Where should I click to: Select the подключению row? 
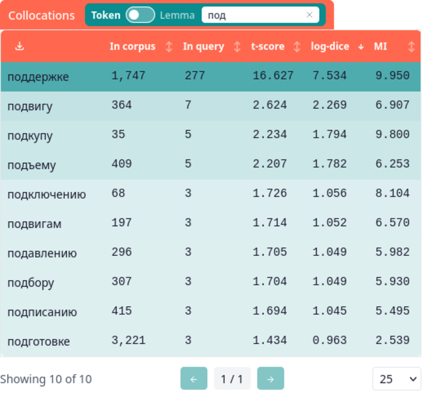click(210, 194)
